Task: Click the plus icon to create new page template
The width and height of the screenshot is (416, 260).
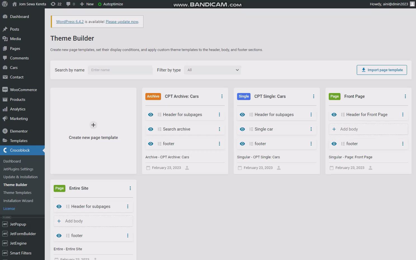Action: tap(93, 125)
